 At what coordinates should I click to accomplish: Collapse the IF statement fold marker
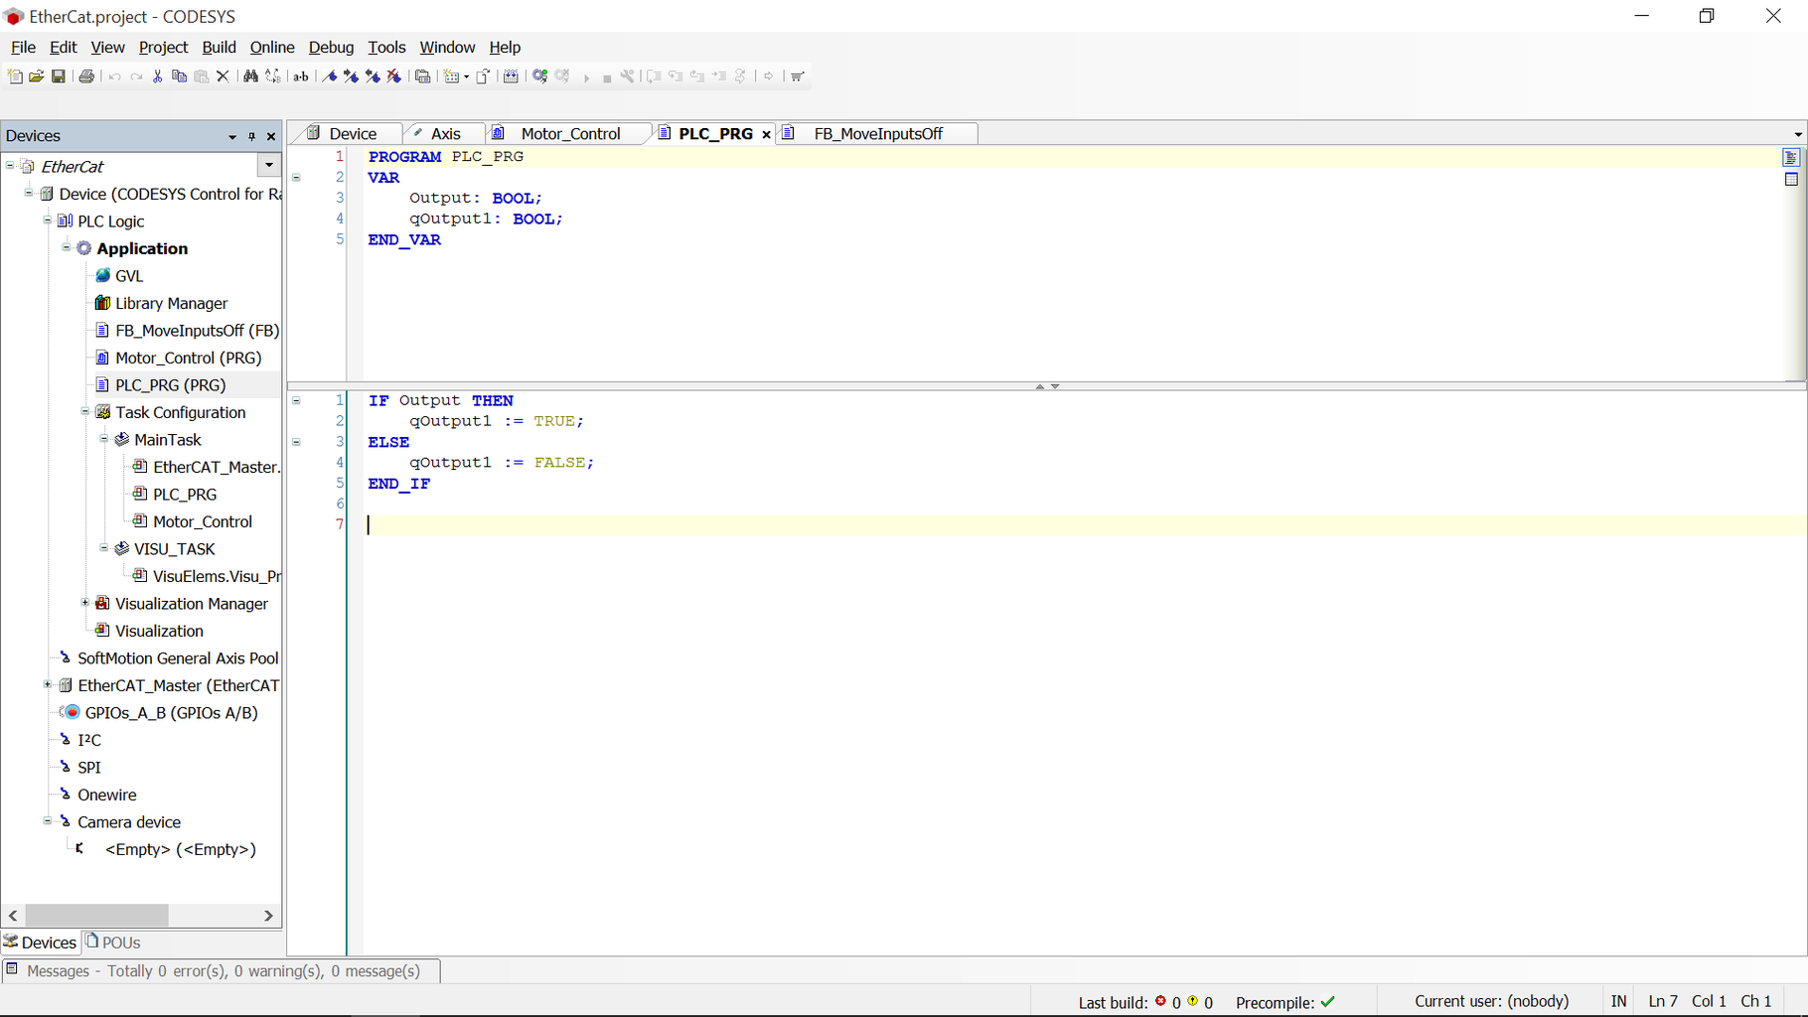click(296, 400)
